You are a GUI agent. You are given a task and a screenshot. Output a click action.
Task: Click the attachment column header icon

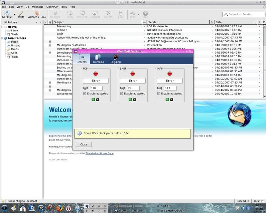tap(50, 22)
